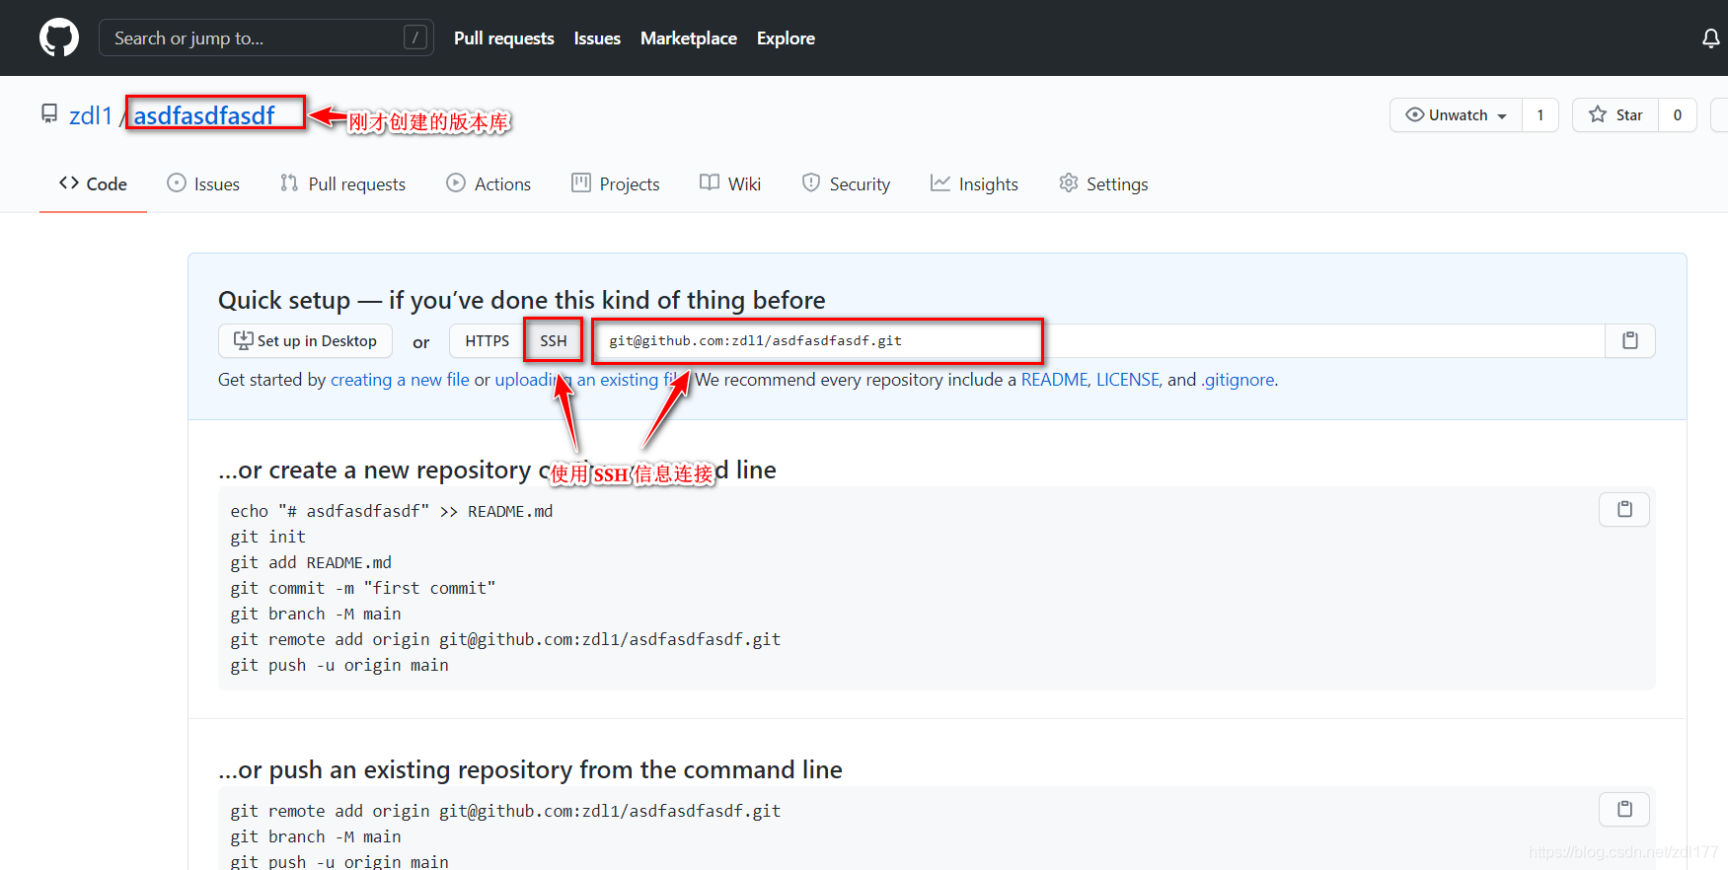The image size is (1728, 870).
Task: Click the Settings tab gear icon
Action: (1069, 182)
